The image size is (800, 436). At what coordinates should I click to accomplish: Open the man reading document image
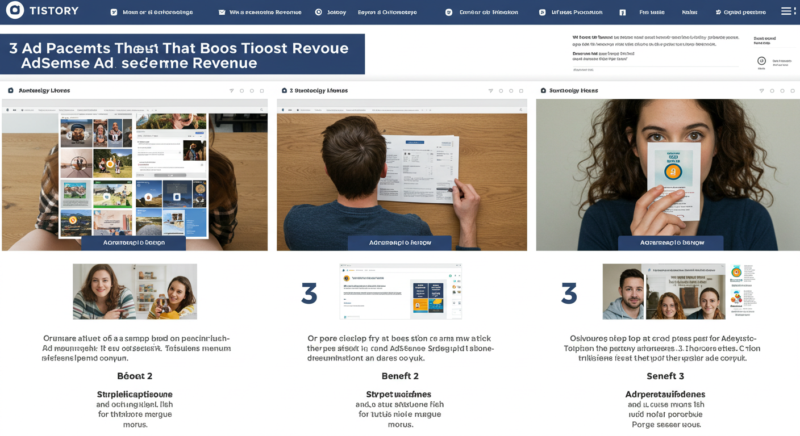point(402,175)
